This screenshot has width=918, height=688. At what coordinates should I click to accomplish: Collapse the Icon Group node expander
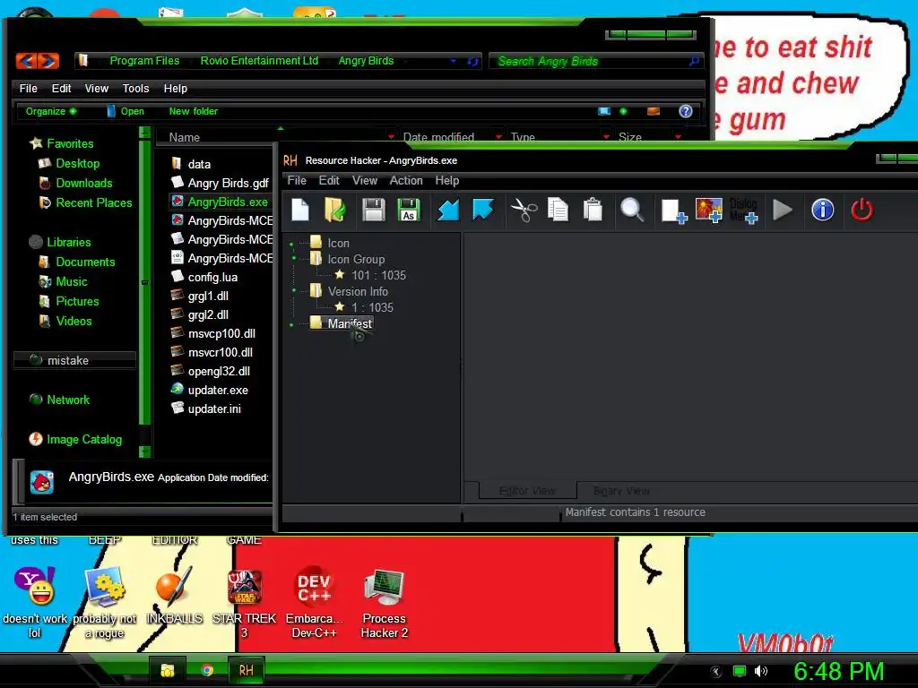(x=292, y=258)
